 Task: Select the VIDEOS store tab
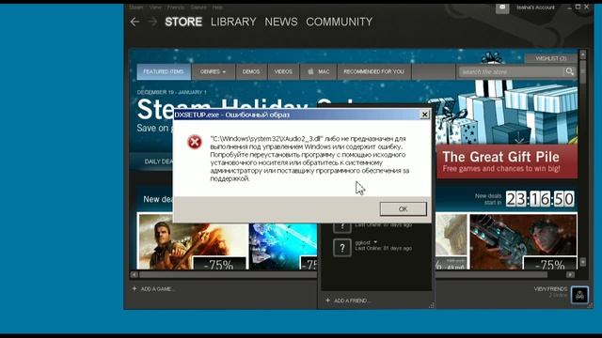[x=283, y=71]
